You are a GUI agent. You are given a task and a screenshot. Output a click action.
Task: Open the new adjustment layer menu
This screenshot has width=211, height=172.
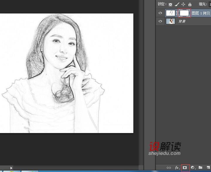point(193,167)
